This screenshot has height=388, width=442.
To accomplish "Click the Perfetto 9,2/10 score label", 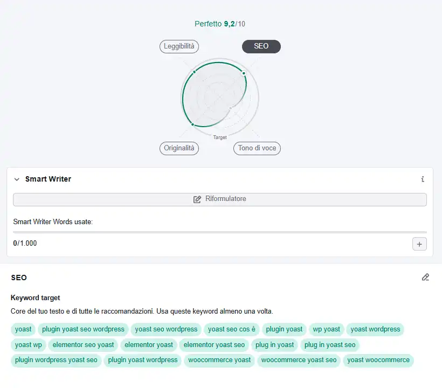I will click(x=220, y=24).
